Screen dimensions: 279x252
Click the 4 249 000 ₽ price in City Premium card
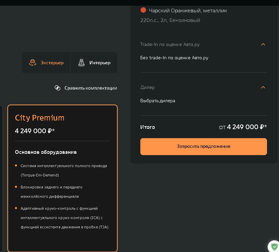35,131
